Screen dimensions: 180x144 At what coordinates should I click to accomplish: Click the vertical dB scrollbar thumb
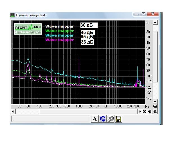click(x=155, y=57)
